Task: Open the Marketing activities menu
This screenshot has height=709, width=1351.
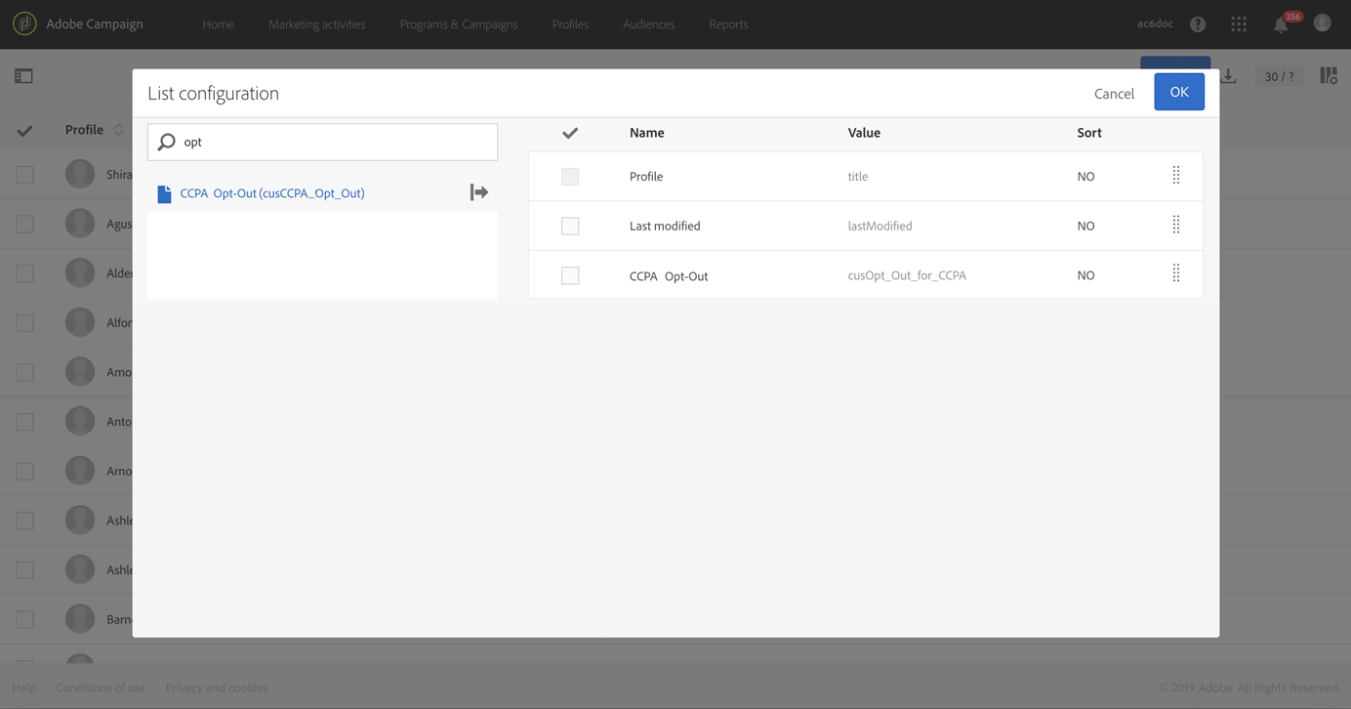Action: pos(316,24)
